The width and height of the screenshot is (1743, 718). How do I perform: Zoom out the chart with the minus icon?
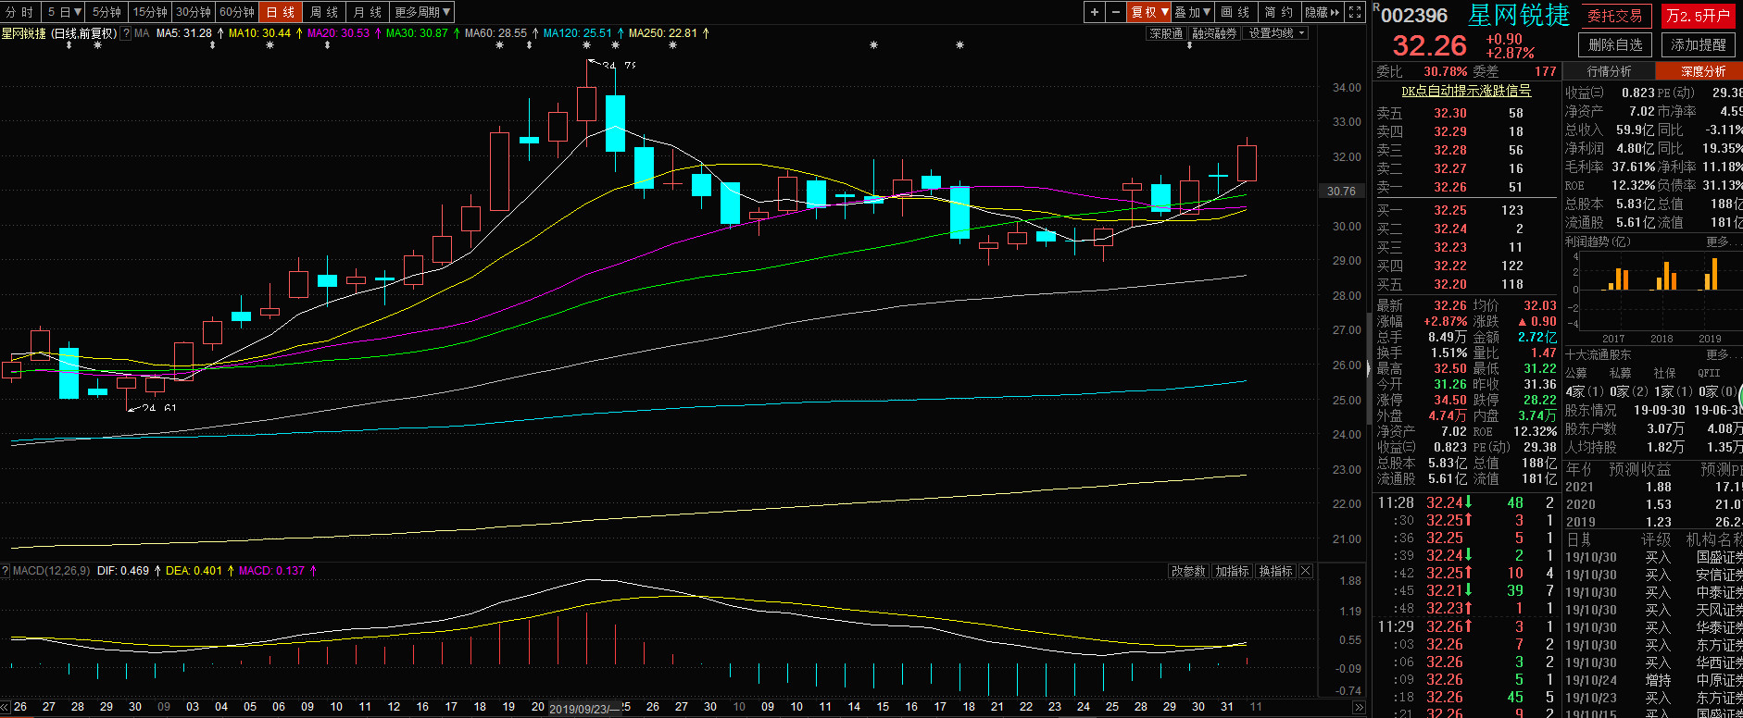1116,12
